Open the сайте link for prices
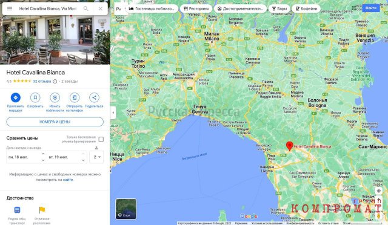The height and width of the screenshot is (225, 388). pyautogui.click(x=68, y=180)
